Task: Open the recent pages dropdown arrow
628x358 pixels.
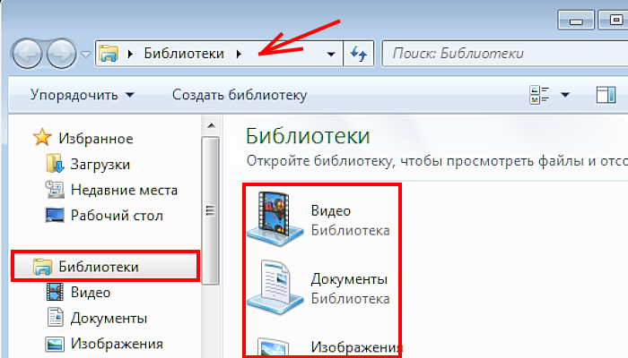Action: click(86, 54)
